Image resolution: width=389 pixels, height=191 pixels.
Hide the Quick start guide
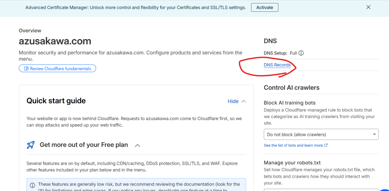point(233,101)
